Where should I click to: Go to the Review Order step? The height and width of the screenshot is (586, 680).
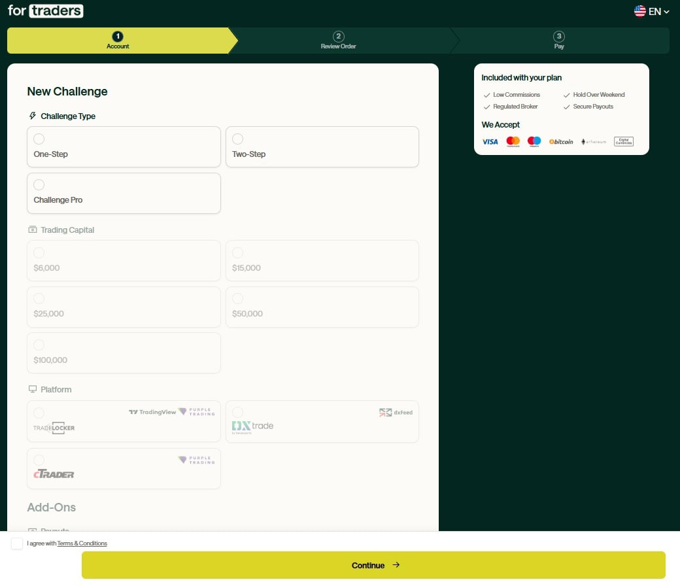pyautogui.click(x=338, y=41)
